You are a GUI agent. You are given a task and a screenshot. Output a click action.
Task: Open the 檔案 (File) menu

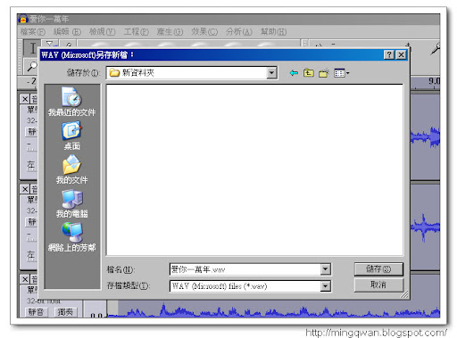32,31
